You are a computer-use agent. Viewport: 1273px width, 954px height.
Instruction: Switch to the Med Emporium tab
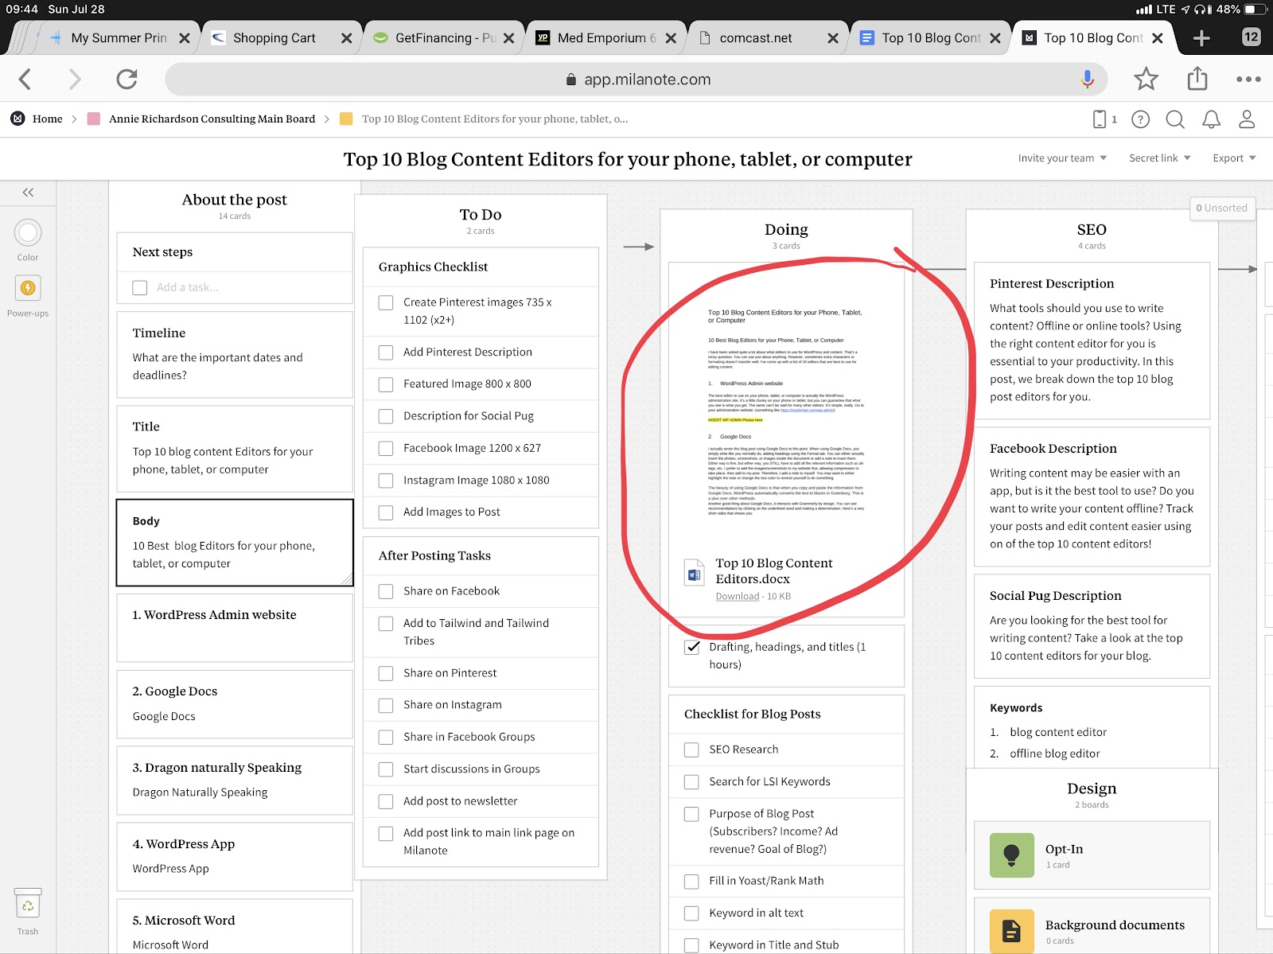[x=603, y=37]
